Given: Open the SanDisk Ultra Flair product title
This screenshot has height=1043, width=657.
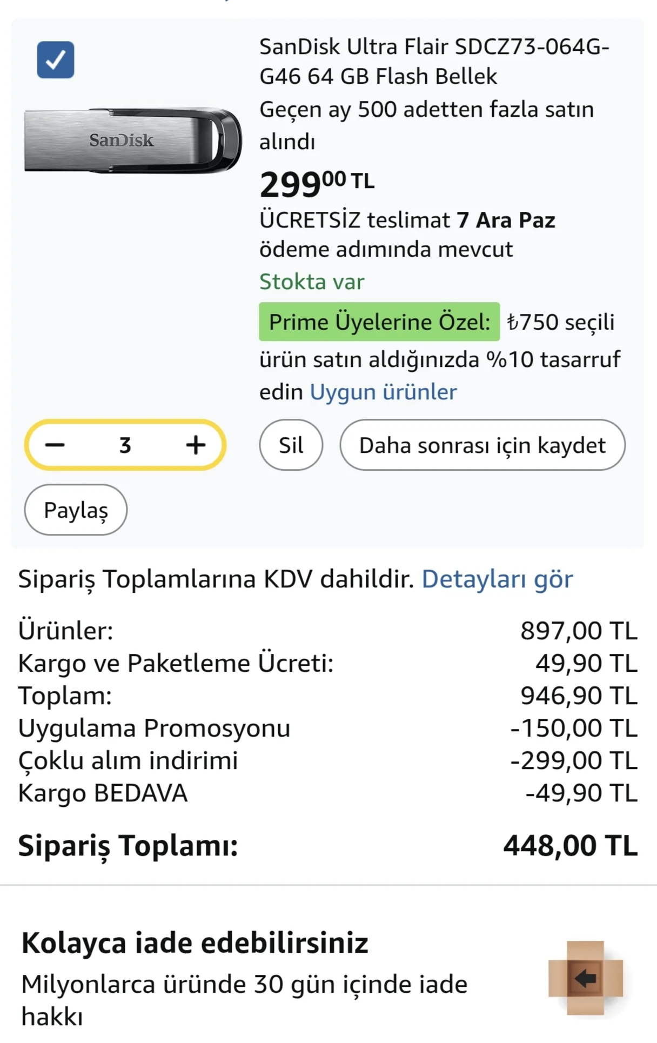Looking at the screenshot, I should coord(434,62).
